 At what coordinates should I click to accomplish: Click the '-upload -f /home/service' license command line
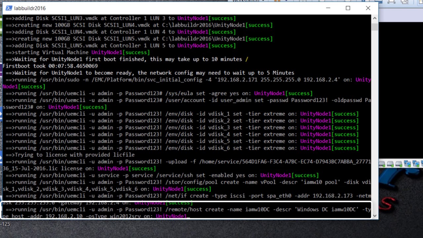187,165
